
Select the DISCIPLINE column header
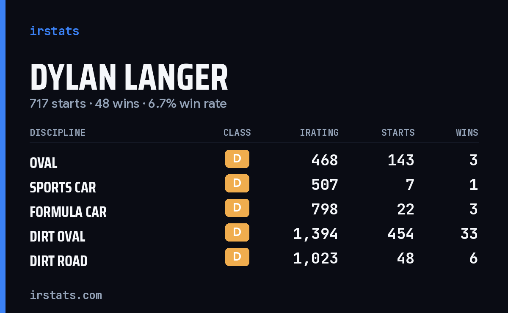point(58,132)
